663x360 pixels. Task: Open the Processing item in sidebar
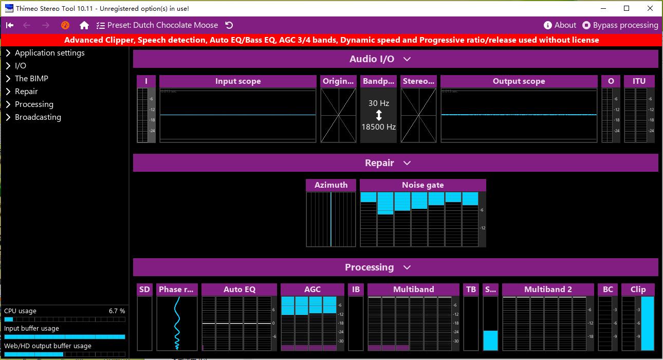34,104
